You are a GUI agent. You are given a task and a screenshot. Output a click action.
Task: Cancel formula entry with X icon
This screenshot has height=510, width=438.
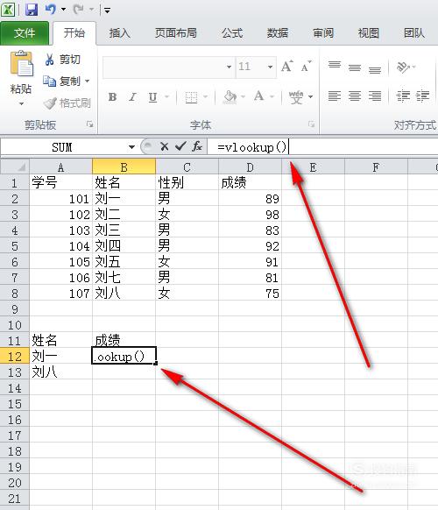(x=165, y=147)
